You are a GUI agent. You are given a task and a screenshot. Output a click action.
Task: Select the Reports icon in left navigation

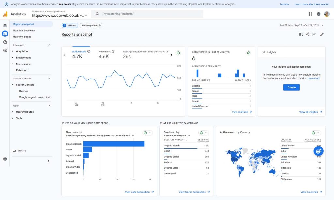(5, 33)
